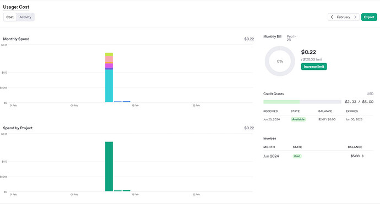Click the $5.00 invoice balance

(355, 156)
